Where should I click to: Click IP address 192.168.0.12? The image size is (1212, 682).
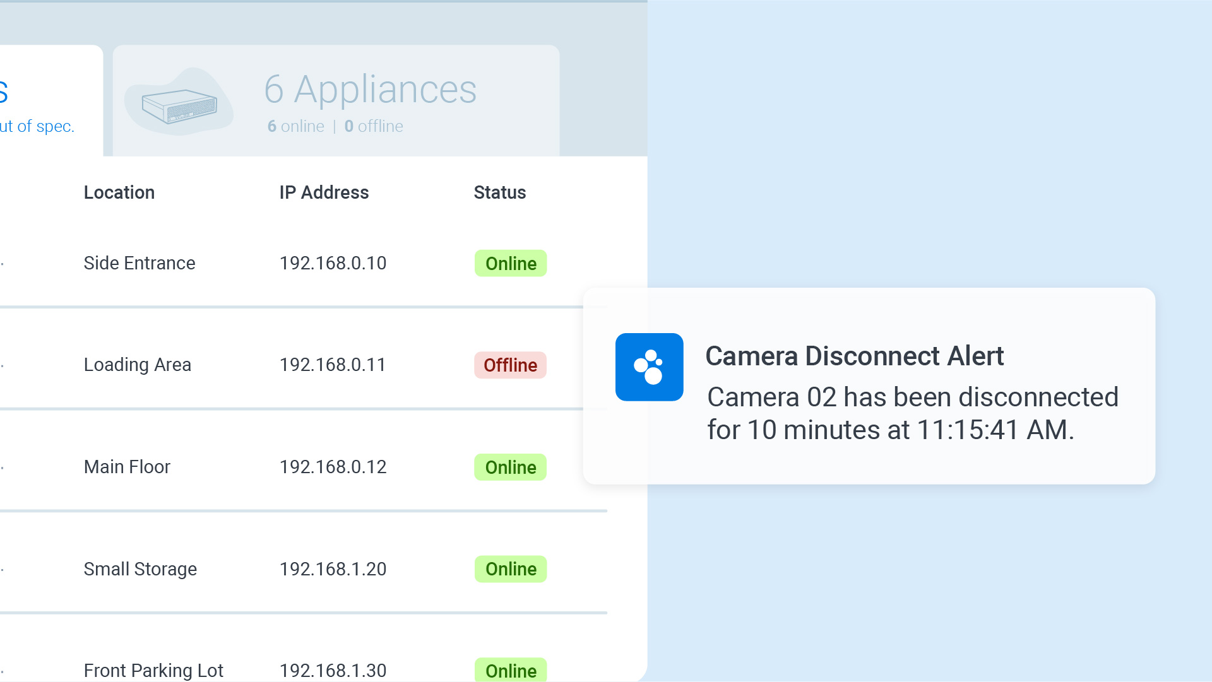coord(333,467)
